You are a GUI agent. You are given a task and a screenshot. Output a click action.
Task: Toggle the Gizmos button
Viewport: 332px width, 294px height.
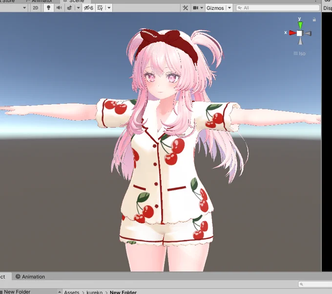[215, 8]
